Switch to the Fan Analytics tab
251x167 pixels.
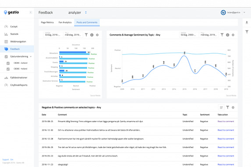click(x=65, y=22)
